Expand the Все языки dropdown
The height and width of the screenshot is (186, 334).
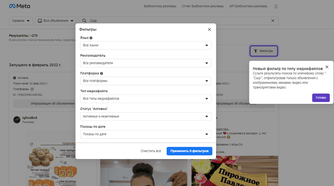[146, 45]
